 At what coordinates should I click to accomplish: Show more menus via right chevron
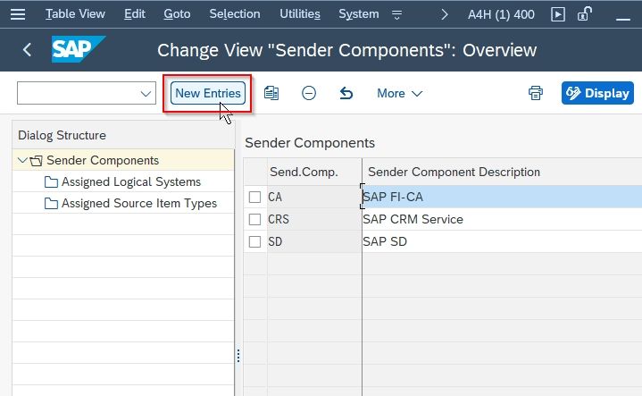click(x=445, y=14)
